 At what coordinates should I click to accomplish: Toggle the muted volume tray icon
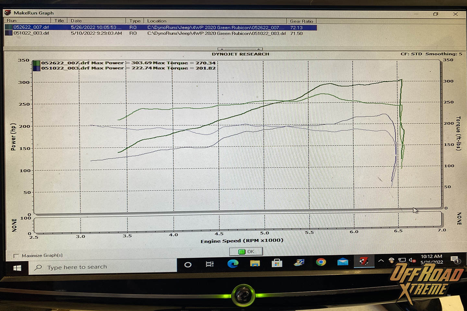click(x=413, y=260)
